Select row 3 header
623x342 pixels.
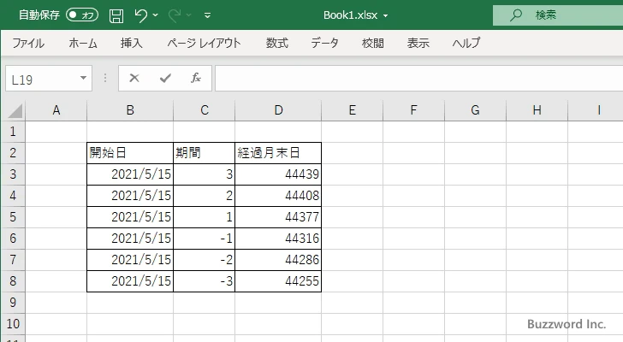[x=13, y=174]
